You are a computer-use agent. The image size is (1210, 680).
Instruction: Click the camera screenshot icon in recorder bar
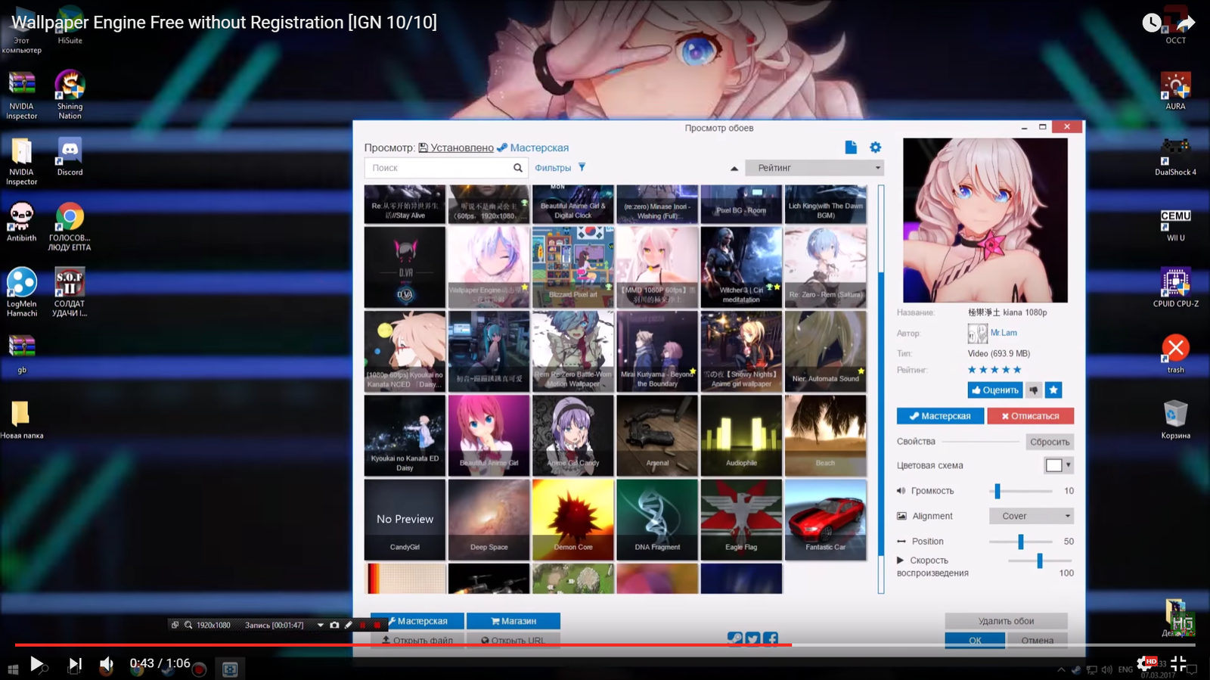pyautogui.click(x=334, y=626)
